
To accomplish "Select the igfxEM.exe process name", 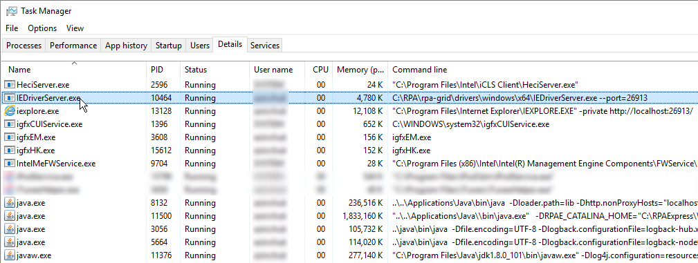I will tap(36, 137).
